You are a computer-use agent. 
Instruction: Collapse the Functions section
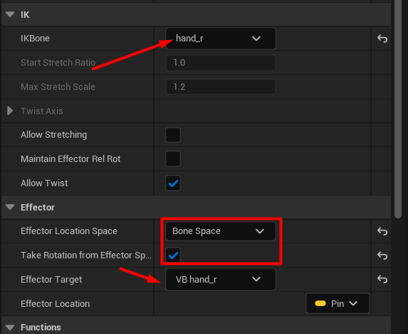coord(10,328)
